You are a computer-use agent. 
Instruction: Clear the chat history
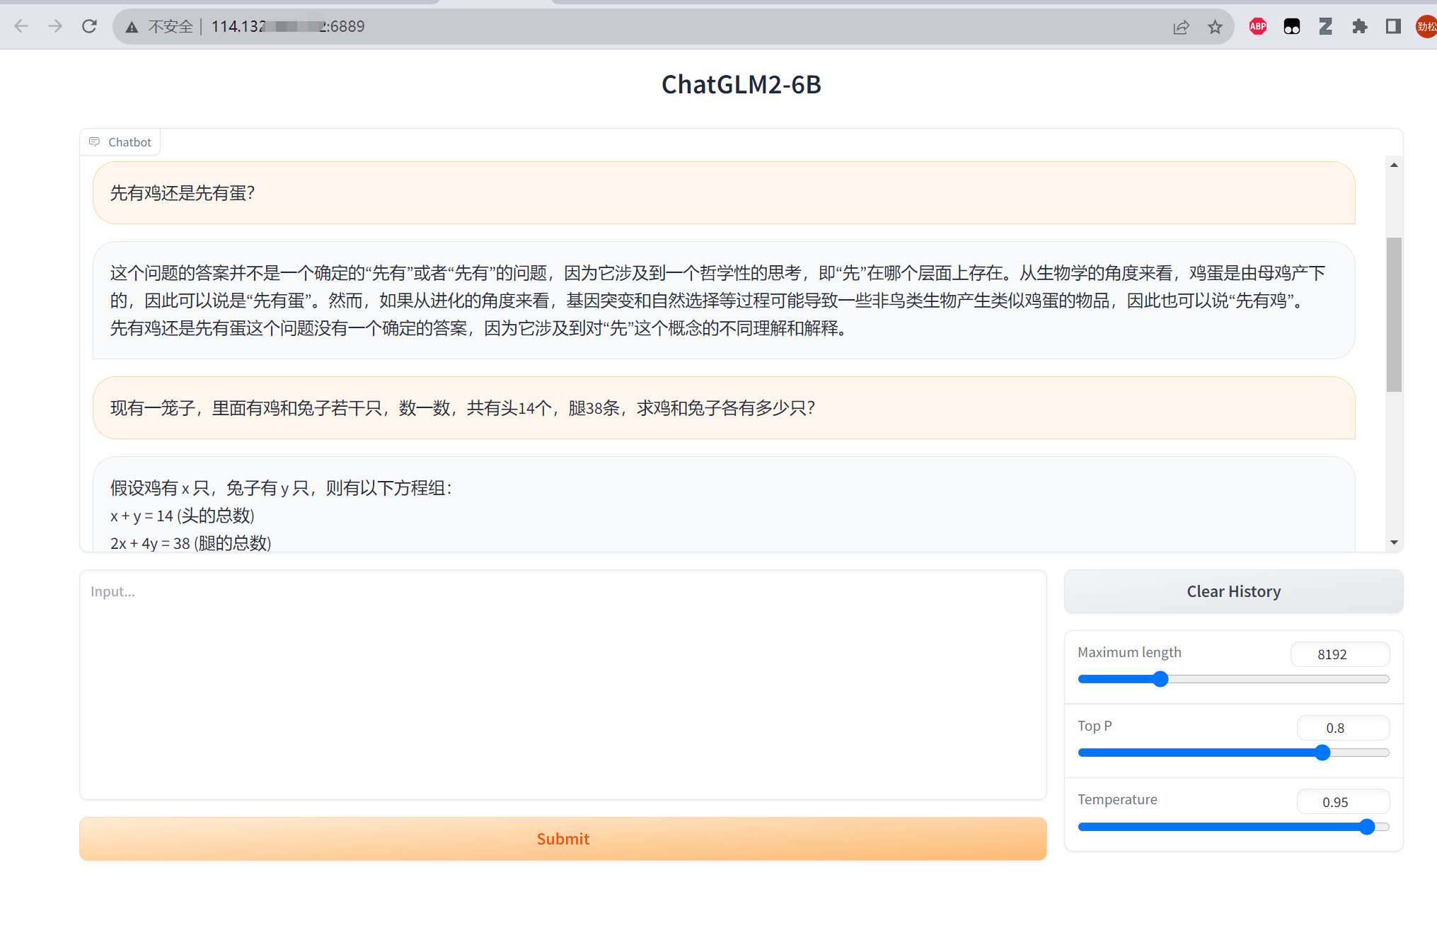(x=1233, y=591)
